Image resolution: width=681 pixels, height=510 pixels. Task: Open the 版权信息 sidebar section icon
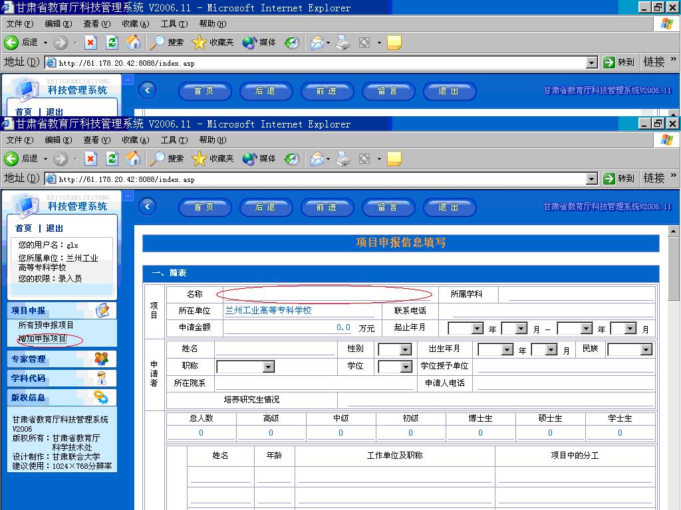tap(102, 397)
